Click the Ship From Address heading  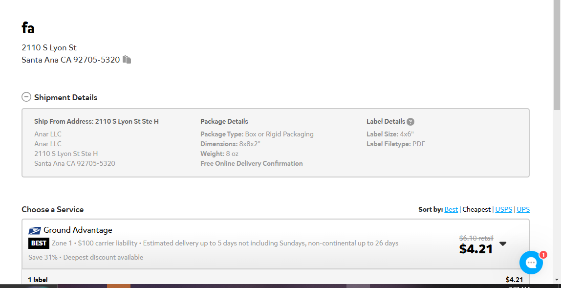click(97, 121)
